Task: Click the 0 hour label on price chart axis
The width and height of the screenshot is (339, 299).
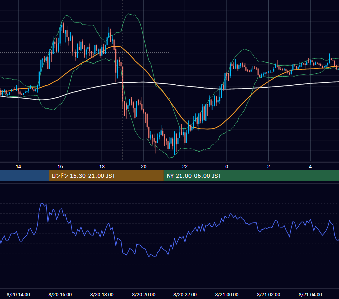Action: tap(227, 167)
